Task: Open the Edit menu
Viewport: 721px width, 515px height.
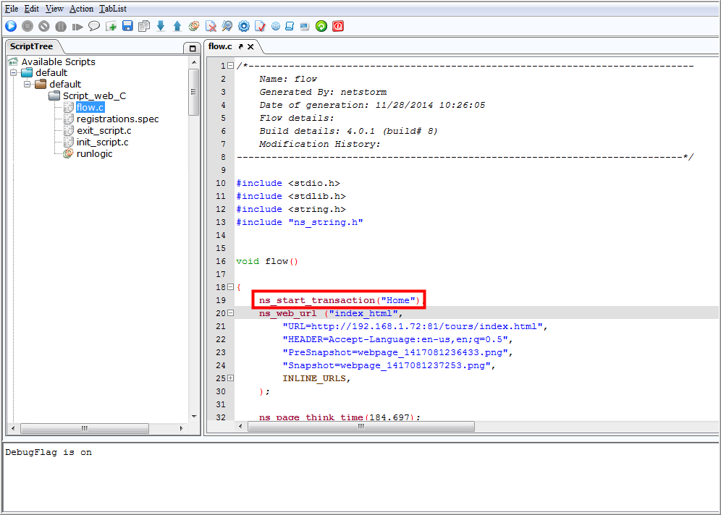Action: pyautogui.click(x=32, y=9)
